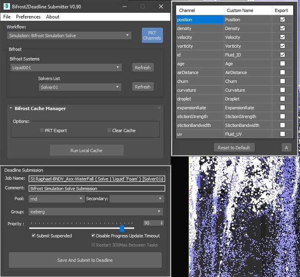Click the StictionBandwidth custom name cell

pyautogui.click(x=248, y=125)
